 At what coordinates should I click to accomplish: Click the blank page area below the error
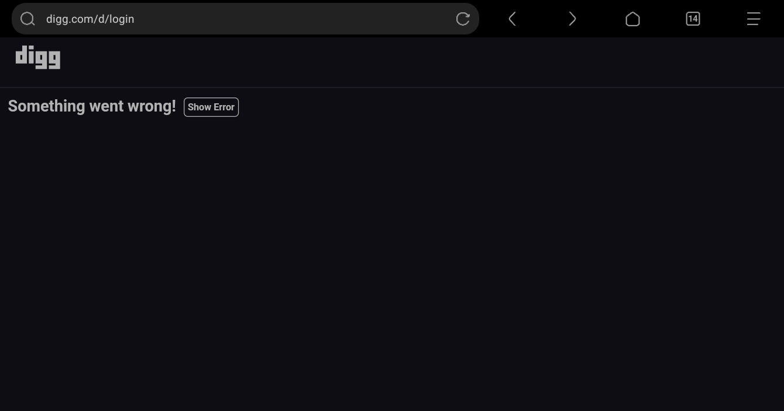click(x=392, y=263)
